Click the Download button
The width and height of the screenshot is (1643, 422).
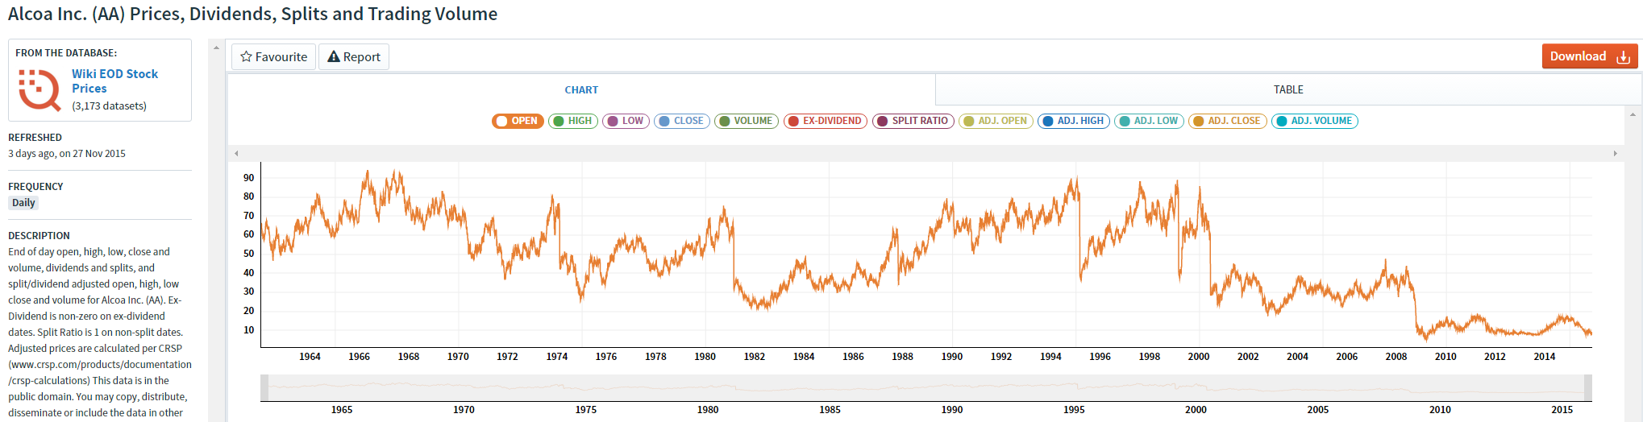(x=1590, y=56)
